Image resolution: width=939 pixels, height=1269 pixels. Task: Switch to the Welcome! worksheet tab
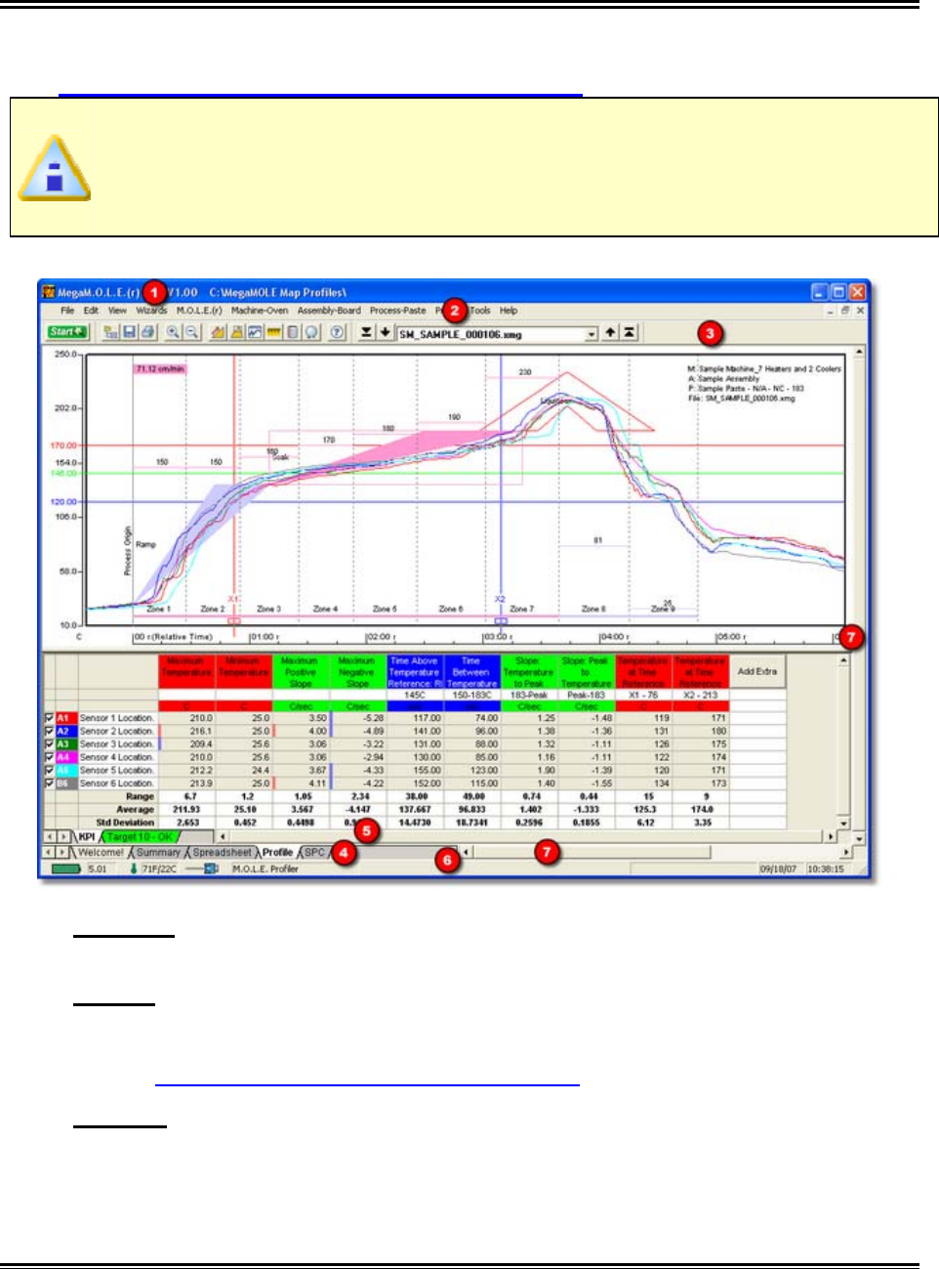[102, 852]
